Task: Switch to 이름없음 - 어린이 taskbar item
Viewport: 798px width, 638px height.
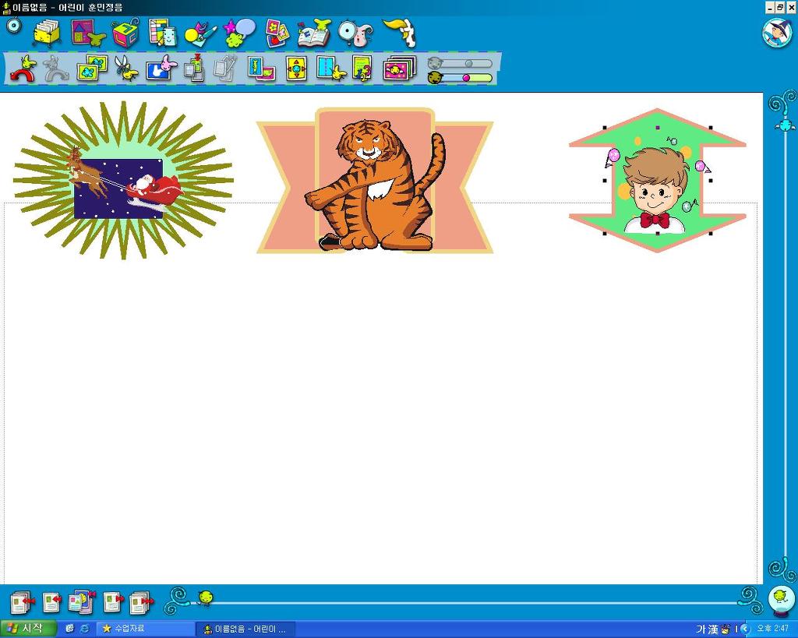Action: tap(245, 629)
